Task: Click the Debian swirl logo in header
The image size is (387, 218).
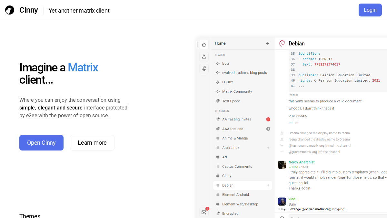Action: (282, 43)
